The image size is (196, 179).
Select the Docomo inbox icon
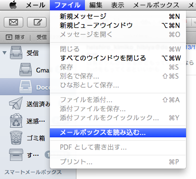26,87
